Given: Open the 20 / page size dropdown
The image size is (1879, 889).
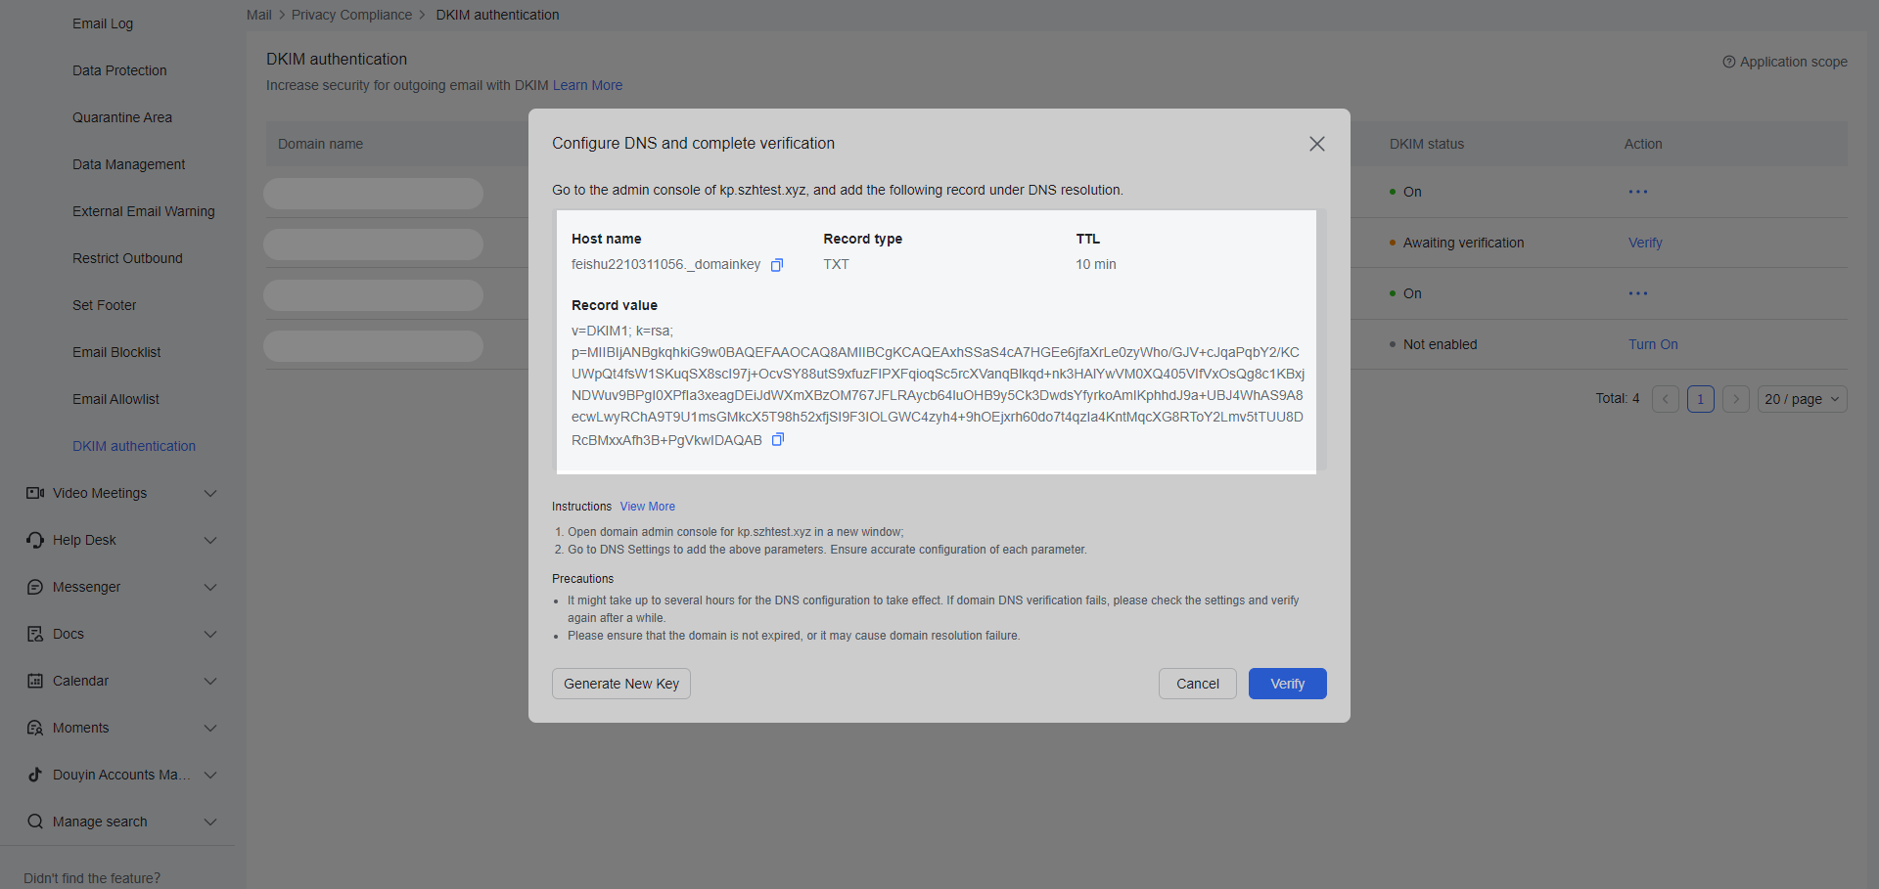Looking at the screenshot, I should pyautogui.click(x=1801, y=399).
